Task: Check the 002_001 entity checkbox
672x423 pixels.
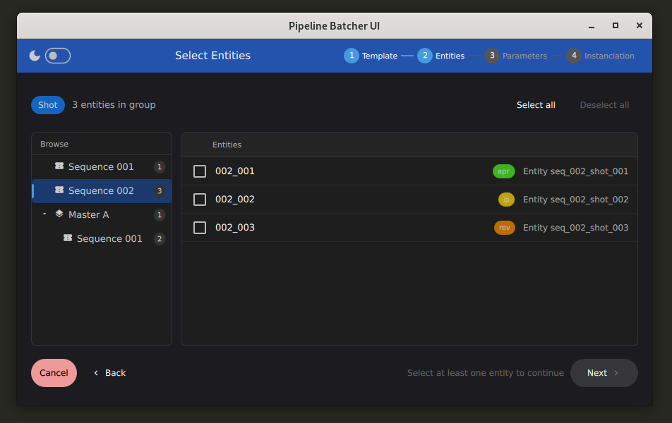Action: (x=200, y=171)
